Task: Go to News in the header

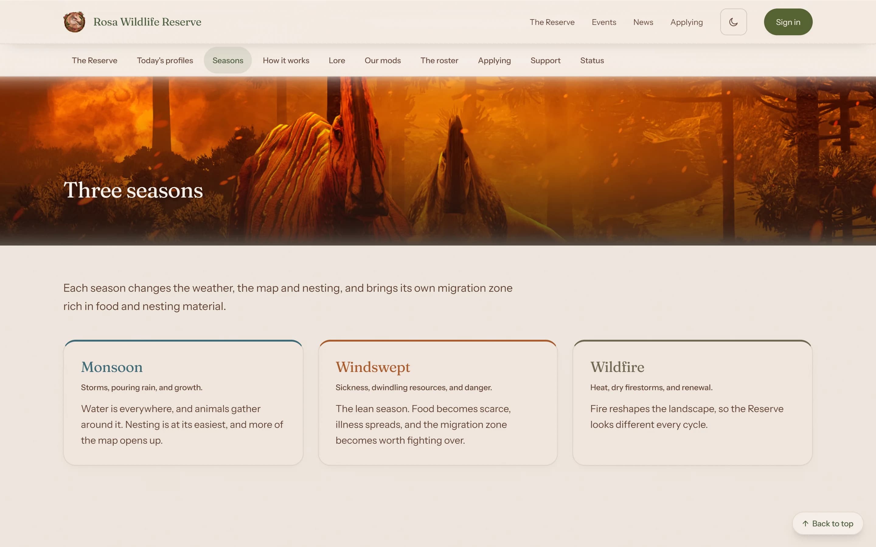Action: coord(643,22)
